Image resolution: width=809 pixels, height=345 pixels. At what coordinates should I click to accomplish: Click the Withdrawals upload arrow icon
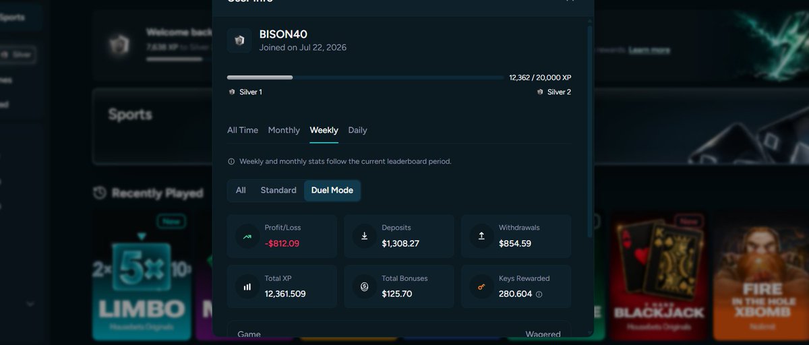pyautogui.click(x=481, y=237)
